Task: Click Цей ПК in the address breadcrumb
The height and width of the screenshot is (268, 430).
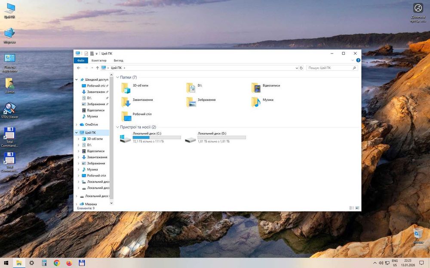Action: pyautogui.click(x=116, y=68)
